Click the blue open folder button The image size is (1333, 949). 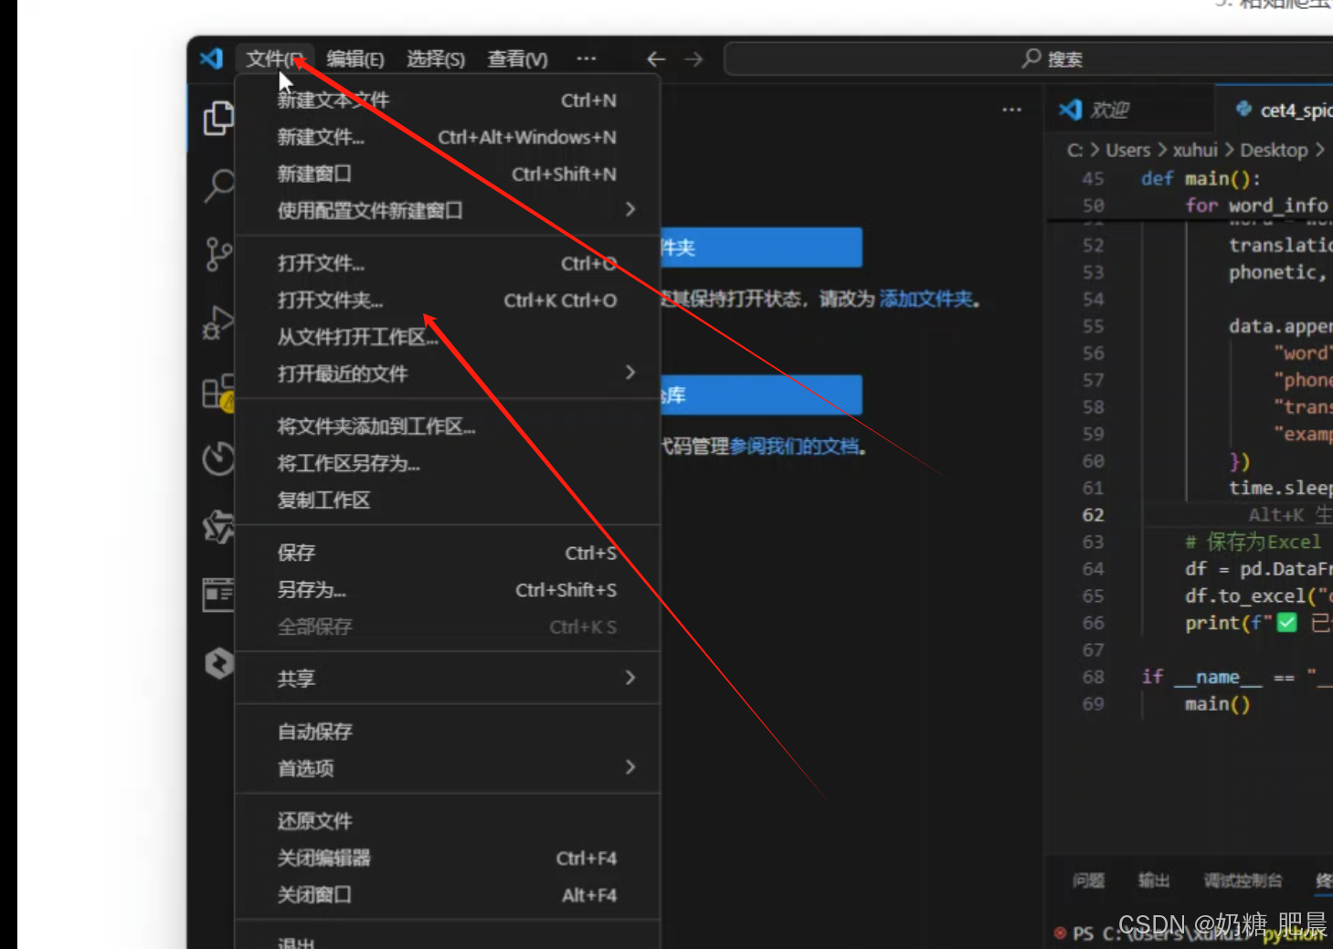(760, 248)
